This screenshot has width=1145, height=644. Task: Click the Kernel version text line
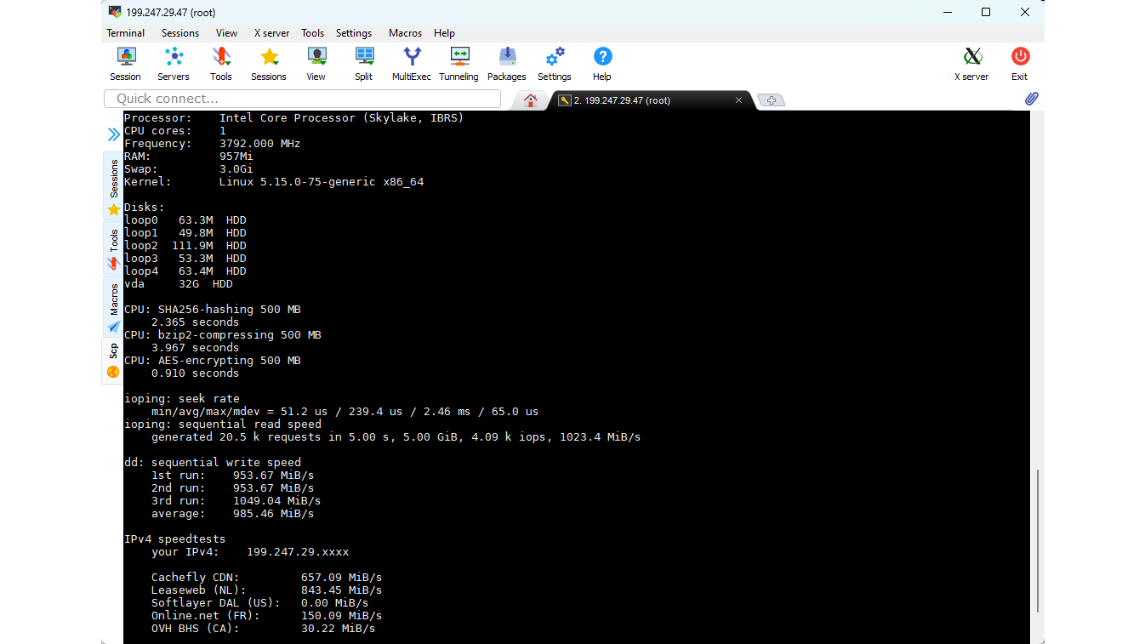(274, 182)
